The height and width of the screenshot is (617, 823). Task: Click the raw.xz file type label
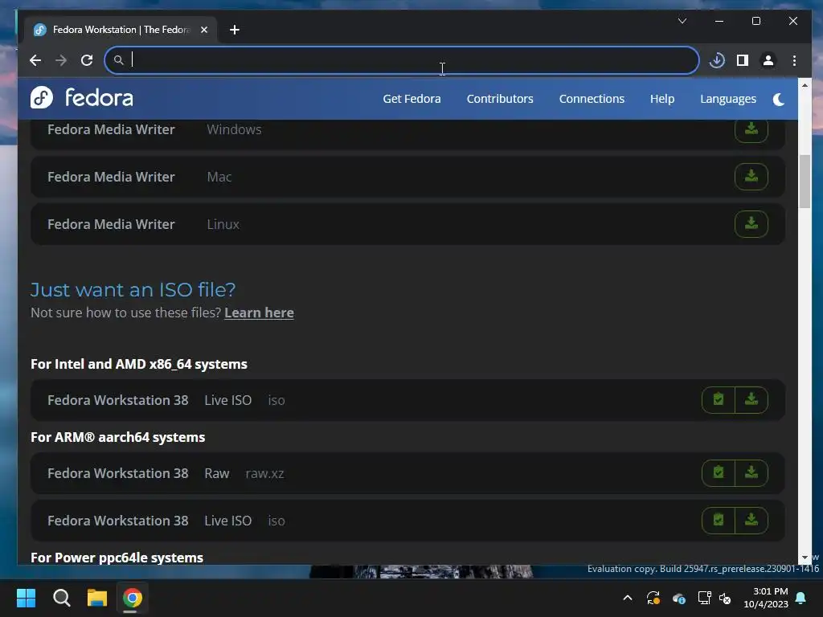pos(264,473)
